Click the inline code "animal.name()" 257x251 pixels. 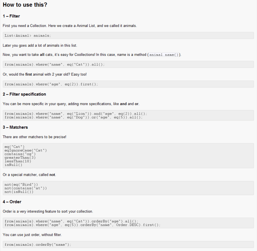pyautogui.click(x=164, y=55)
